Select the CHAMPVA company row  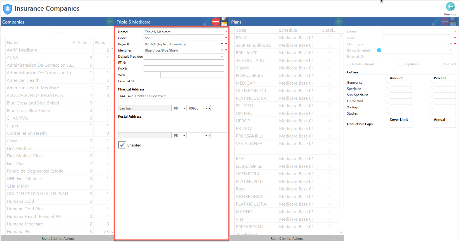point(58,118)
